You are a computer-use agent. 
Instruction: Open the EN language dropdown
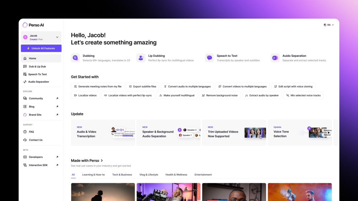pyautogui.click(x=329, y=25)
